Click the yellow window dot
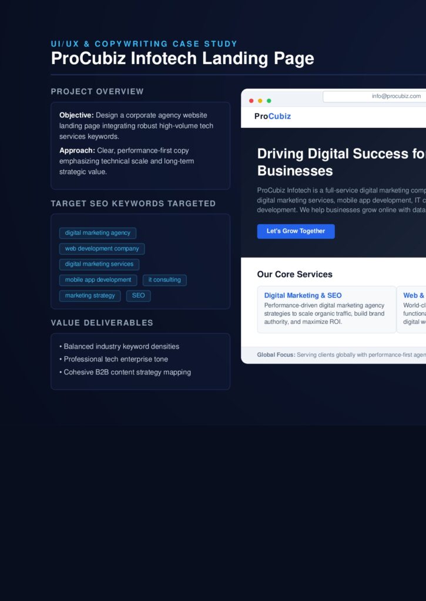This screenshot has width=426, height=601. click(260, 101)
